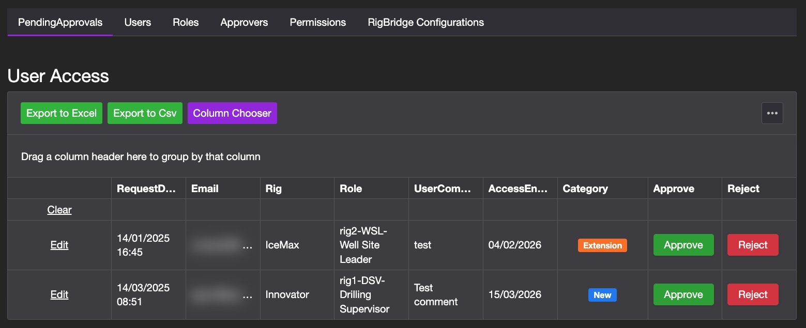Edit the IceMax extension request
The image size is (806, 328).
pyautogui.click(x=59, y=245)
